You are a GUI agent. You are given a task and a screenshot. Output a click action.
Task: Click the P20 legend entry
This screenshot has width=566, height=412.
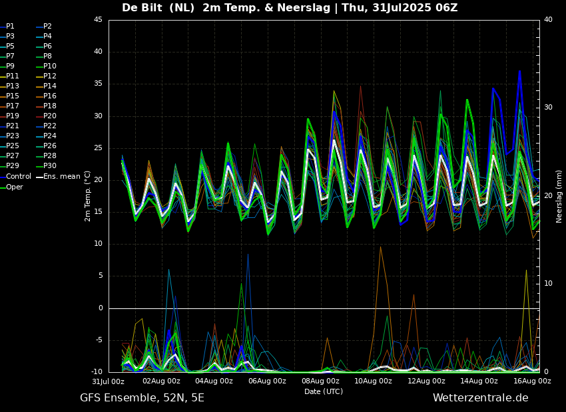coord(50,116)
